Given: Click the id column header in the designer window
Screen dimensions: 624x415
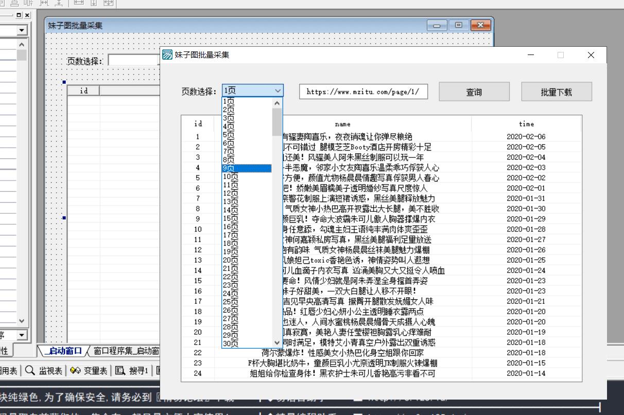Looking at the screenshot, I should pyautogui.click(x=83, y=91).
